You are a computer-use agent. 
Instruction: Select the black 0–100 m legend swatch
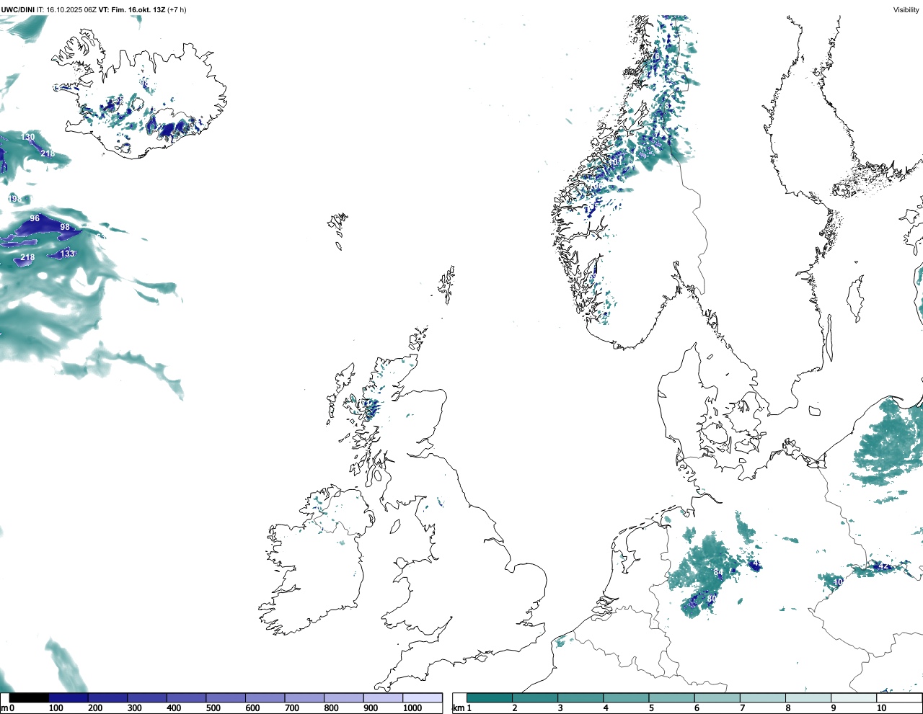(29, 697)
